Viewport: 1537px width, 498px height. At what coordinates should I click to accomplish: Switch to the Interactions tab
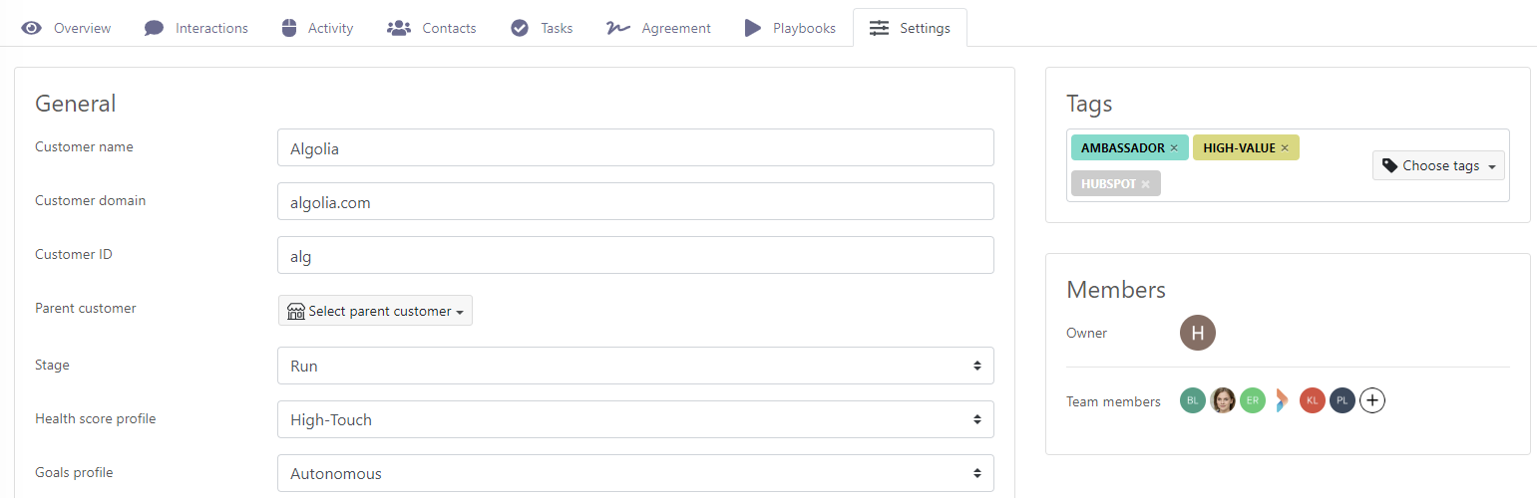195,28
